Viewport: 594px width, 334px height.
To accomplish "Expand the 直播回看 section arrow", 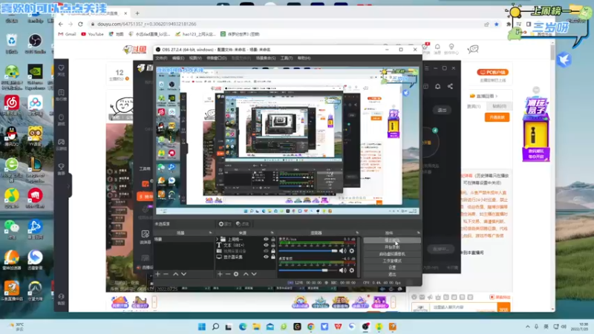I will 497,96.
